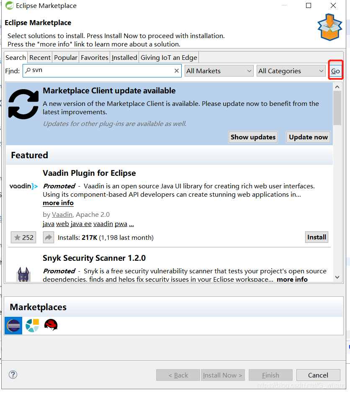Image resolution: width=350 pixels, height=393 pixels.
Task: Click Update now button
Action: 308,137
